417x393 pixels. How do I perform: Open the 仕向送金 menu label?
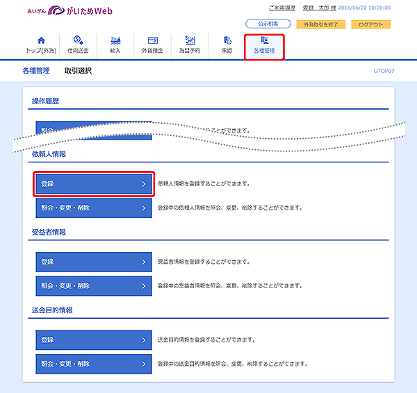[x=78, y=51]
